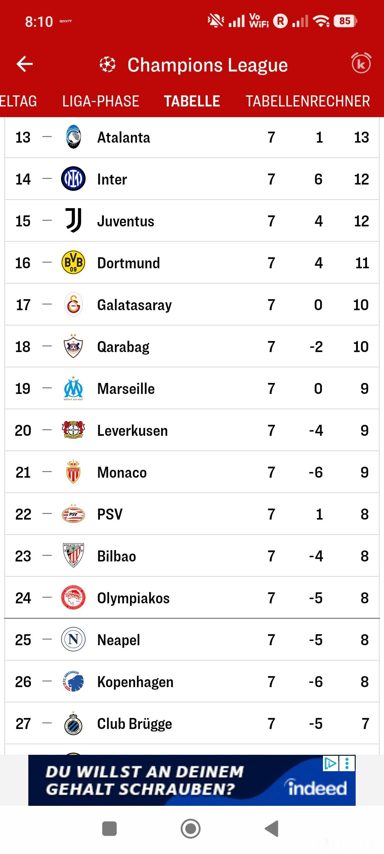The width and height of the screenshot is (384, 854).
Task: Select the TABELLE tab
Action: click(x=192, y=101)
